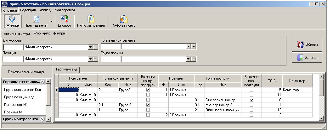Click the Позиция browse (...) button
The image size is (327, 130).
(95, 59)
